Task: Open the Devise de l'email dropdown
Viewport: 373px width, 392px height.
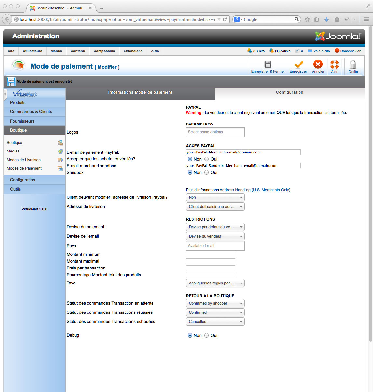Action: pyautogui.click(x=215, y=236)
